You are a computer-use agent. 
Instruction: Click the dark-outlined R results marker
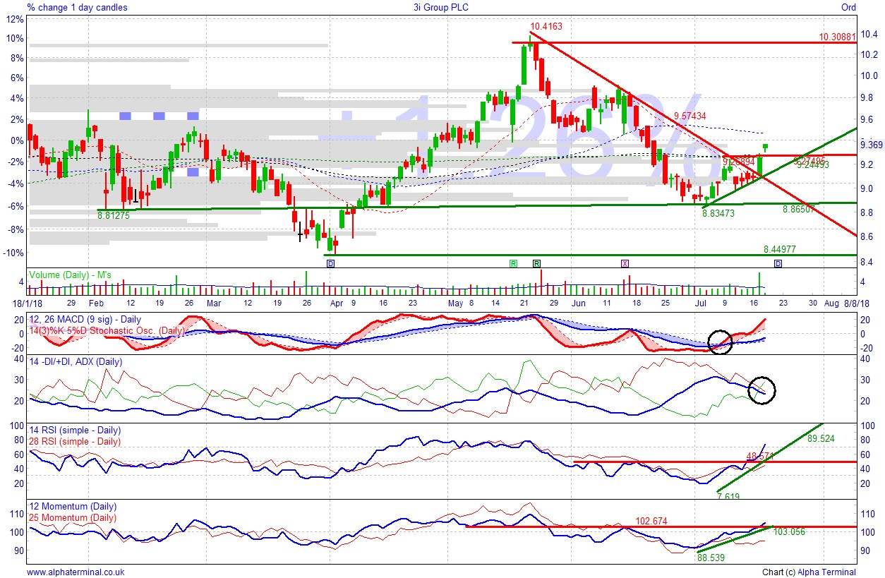536,263
